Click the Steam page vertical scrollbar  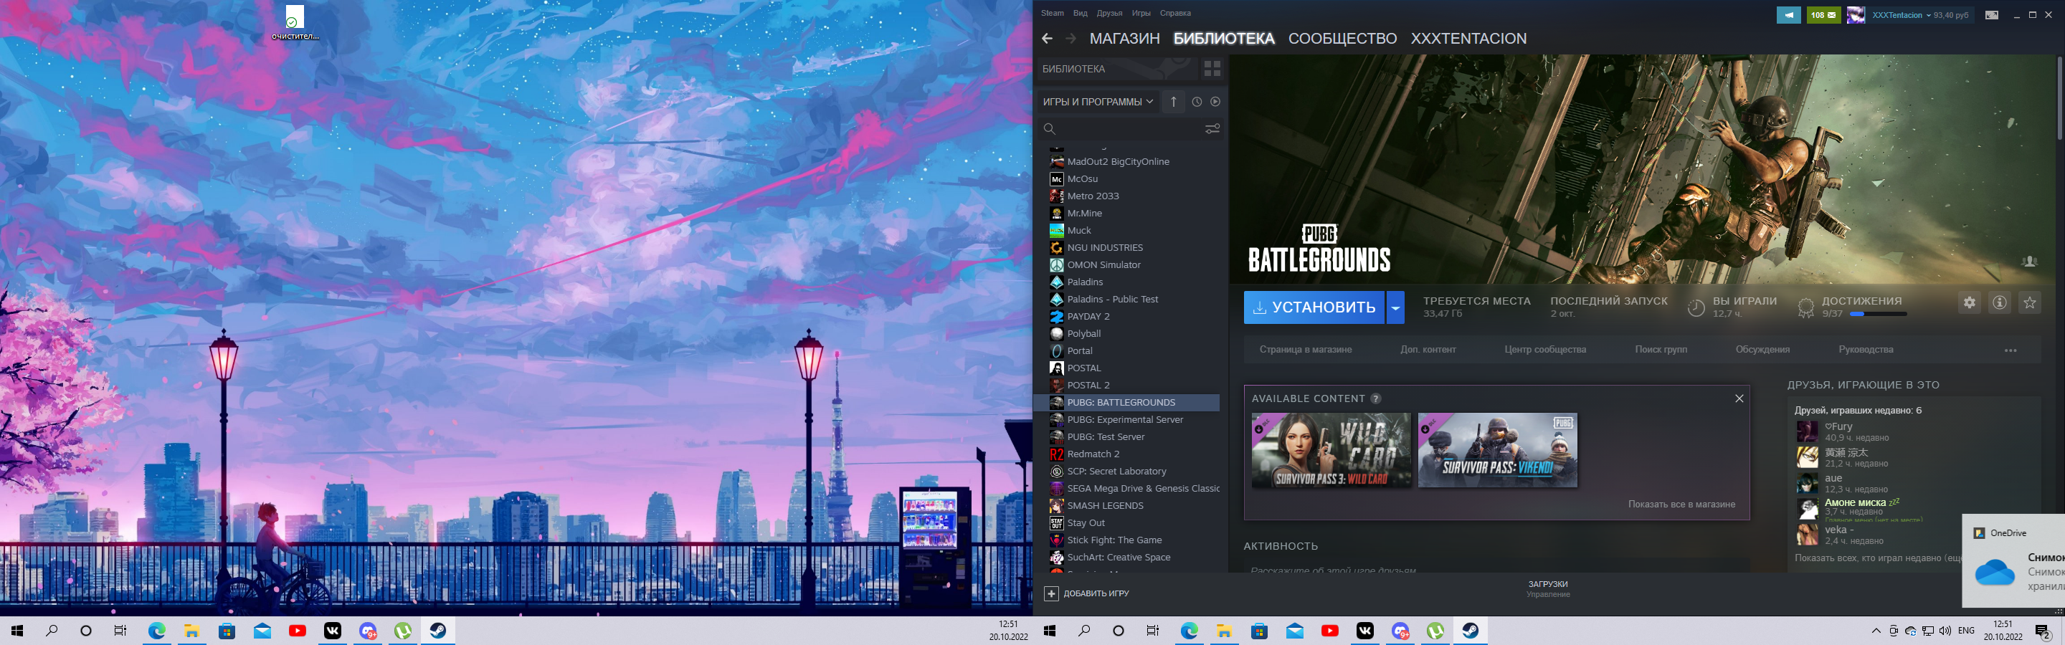click(x=2059, y=96)
